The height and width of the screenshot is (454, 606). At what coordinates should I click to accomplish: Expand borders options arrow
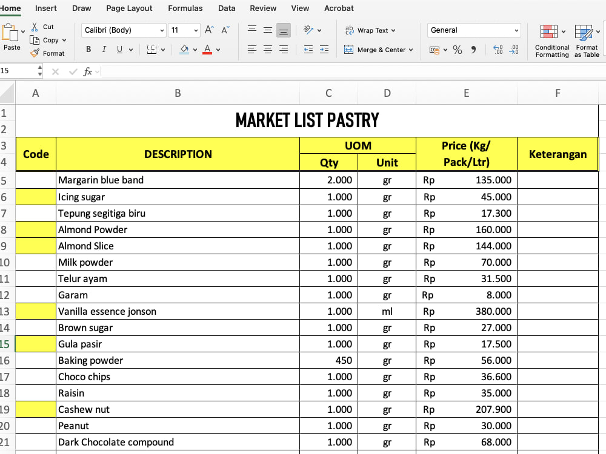162,50
